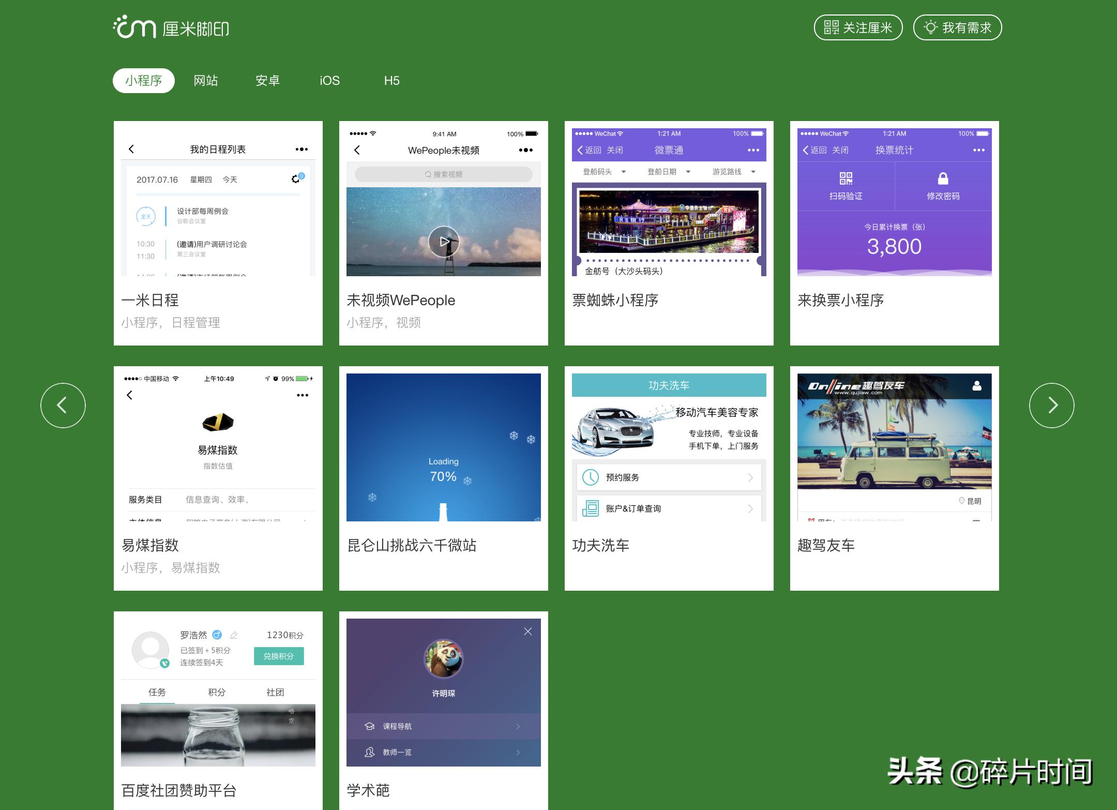
Task: Close the 学术葩 overlay with the X
Action: (527, 631)
